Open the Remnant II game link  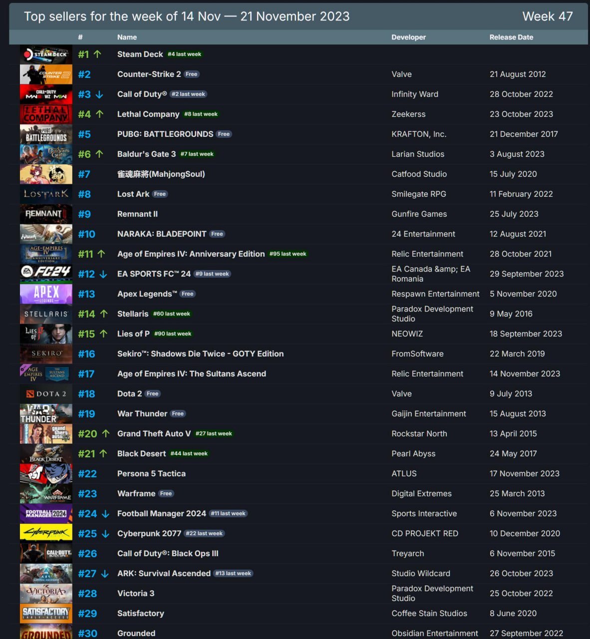pyautogui.click(x=137, y=214)
